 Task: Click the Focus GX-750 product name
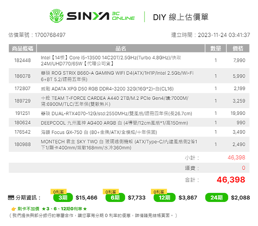(x=99, y=132)
